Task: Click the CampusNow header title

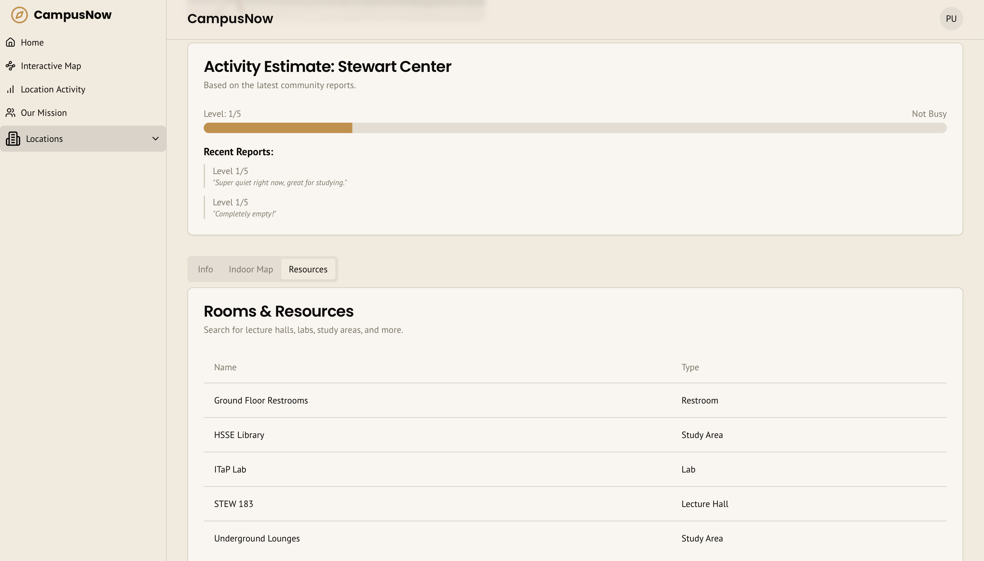Action: (x=230, y=19)
